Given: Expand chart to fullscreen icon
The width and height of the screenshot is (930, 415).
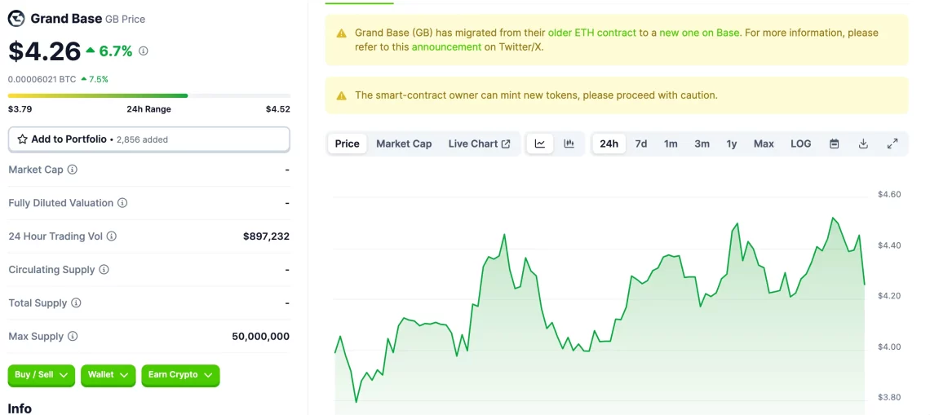Looking at the screenshot, I should [x=892, y=143].
